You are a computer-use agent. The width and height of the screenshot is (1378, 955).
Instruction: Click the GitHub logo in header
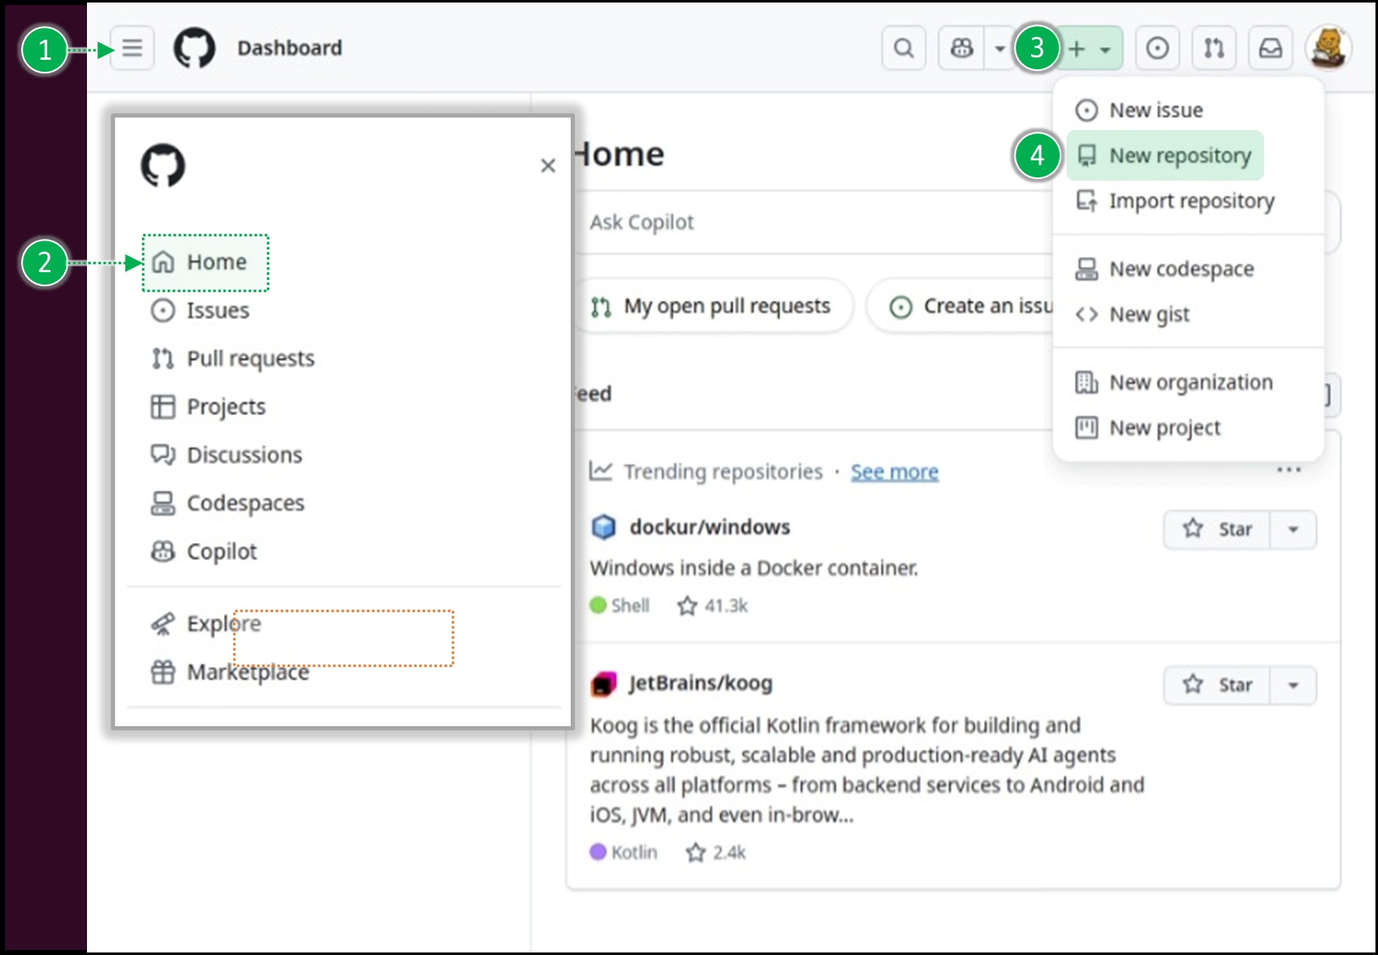click(194, 48)
